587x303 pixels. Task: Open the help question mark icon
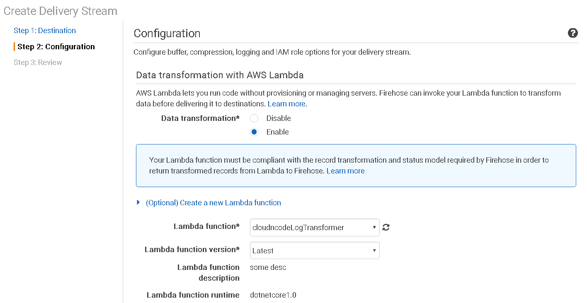[572, 34]
